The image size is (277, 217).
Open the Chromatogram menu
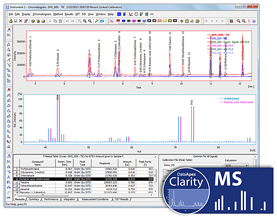42,14
